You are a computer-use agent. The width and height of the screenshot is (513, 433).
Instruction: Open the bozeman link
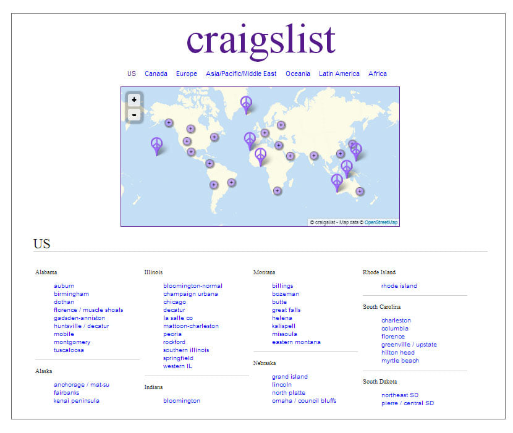point(286,293)
